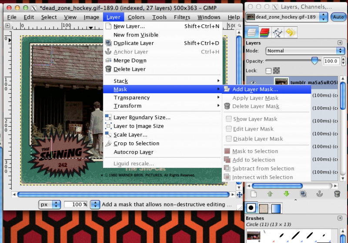Choose New Layer in the Layer menu
This screenshot has height=243, width=348.
163,26
